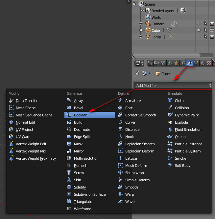Choose the Simple Deform modifier
Screen dimensions: 215x219
pyautogui.click(x=141, y=180)
